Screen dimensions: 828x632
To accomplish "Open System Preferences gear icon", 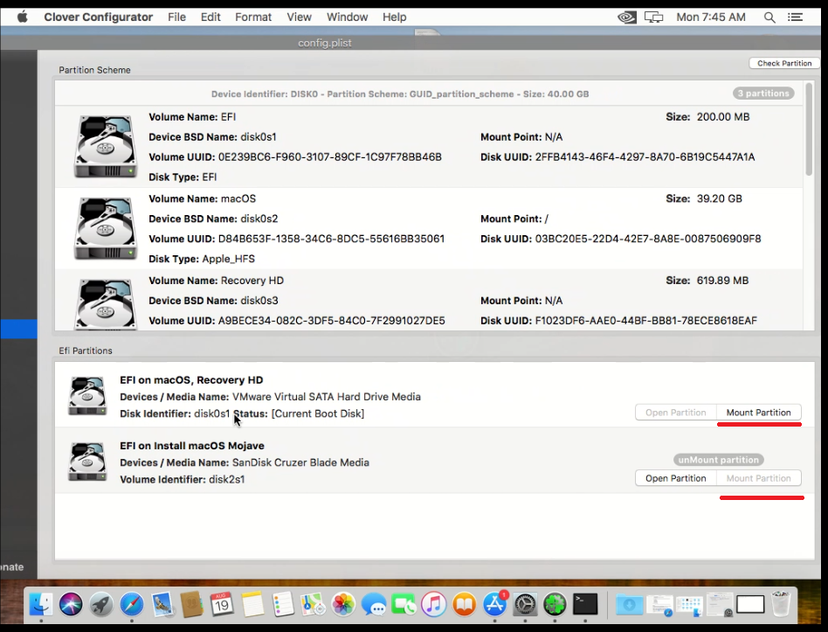I will (526, 604).
